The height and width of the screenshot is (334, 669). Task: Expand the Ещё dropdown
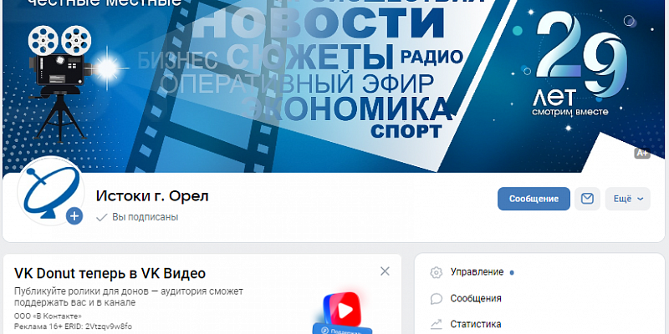click(x=628, y=199)
